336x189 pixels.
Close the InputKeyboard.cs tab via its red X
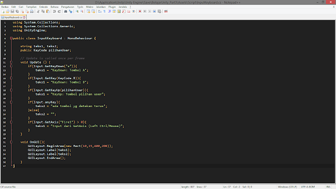coord(24,17)
